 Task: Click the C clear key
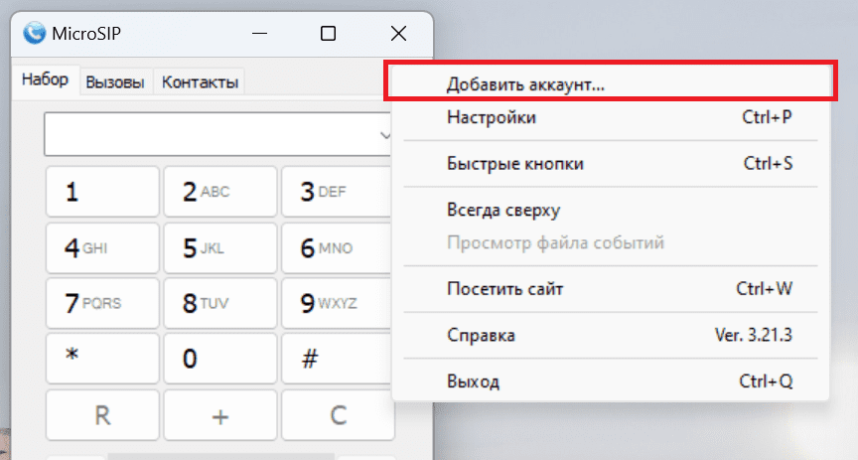tap(338, 415)
